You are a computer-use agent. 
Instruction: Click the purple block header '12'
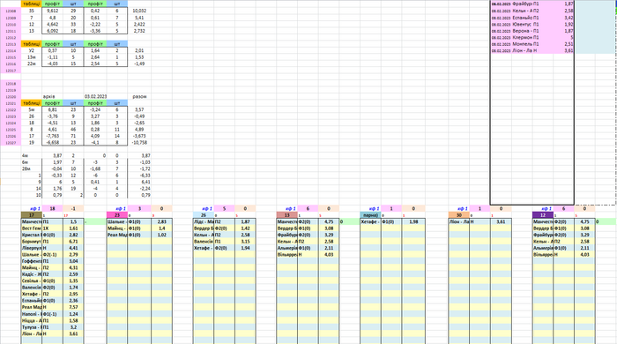pyautogui.click(x=543, y=215)
